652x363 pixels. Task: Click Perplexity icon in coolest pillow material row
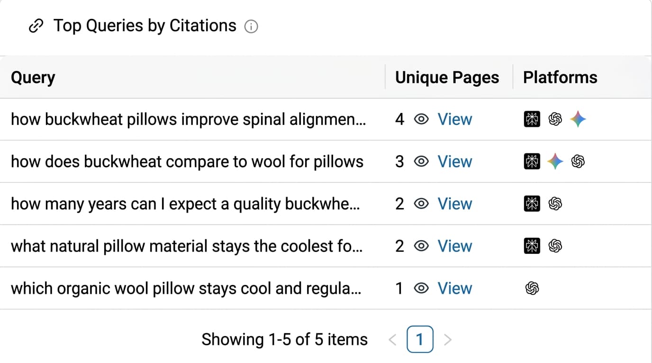click(x=532, y=246)
